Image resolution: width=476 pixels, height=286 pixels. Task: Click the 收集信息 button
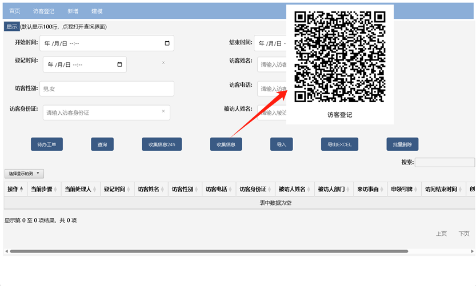226,144
